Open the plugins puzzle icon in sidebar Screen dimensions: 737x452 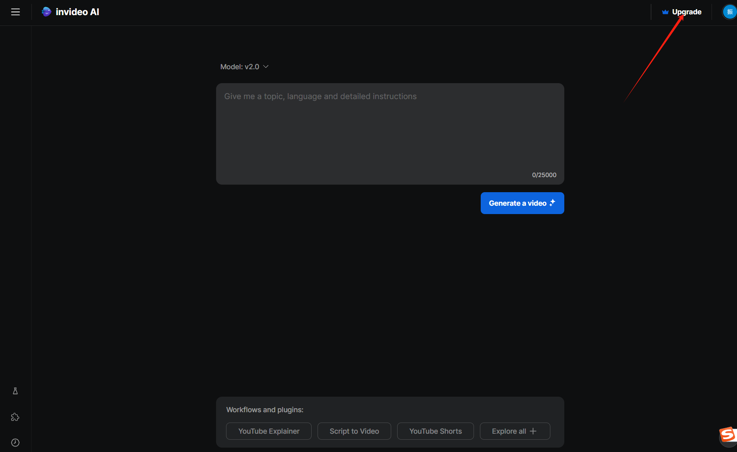15,417
